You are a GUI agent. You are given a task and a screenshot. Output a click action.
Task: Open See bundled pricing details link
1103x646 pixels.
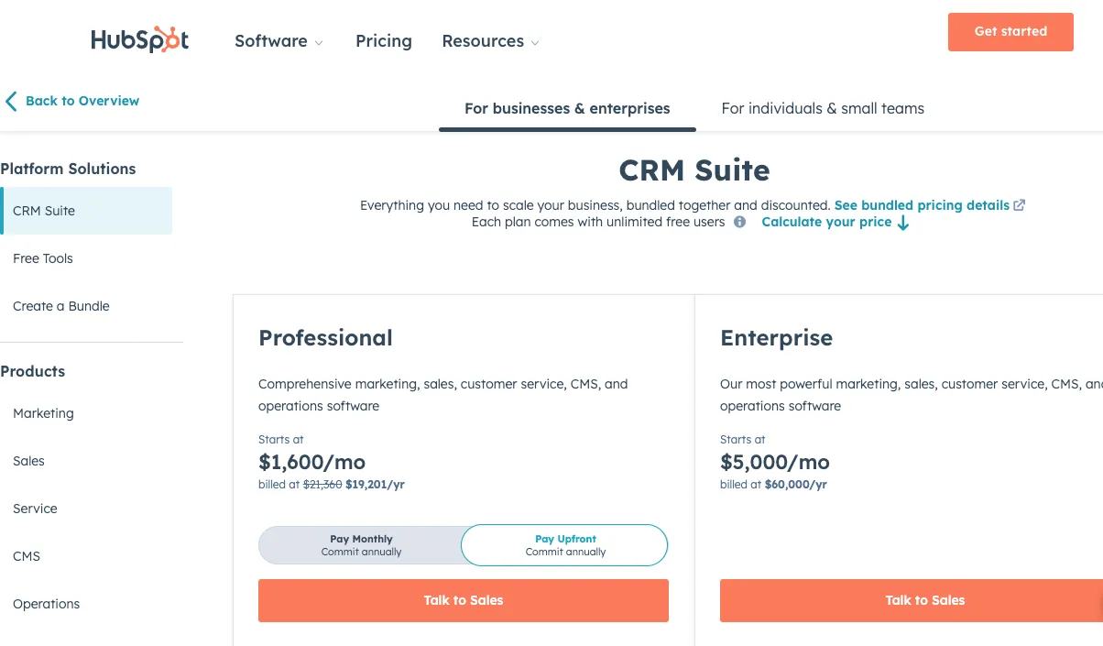[922, 205]
